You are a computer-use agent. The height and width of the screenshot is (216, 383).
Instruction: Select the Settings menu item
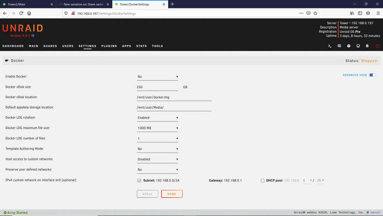coord(87,46)
